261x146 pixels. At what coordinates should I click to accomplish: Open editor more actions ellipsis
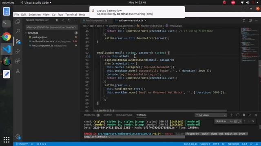256,20
